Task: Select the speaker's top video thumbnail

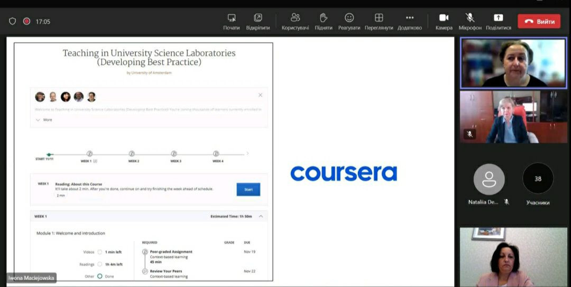Action: (513, 63)
